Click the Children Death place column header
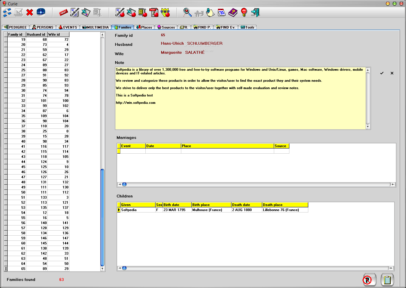This screenshot has height=288, width=406. (285, 205)
